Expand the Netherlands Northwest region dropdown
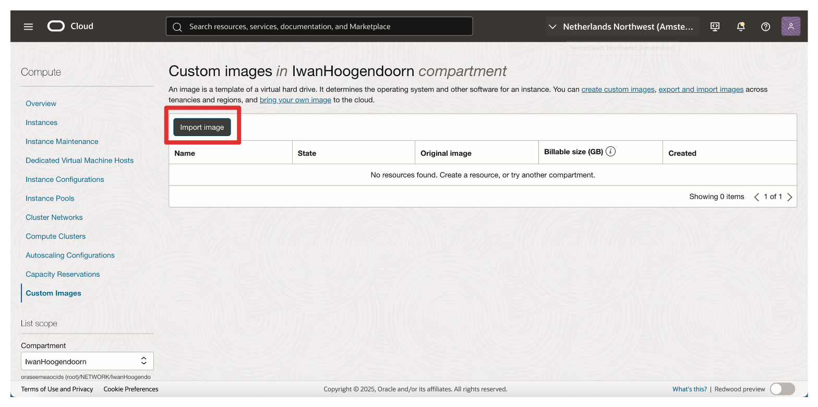Viewport: 818px width, 407px height. pos(622,27)
